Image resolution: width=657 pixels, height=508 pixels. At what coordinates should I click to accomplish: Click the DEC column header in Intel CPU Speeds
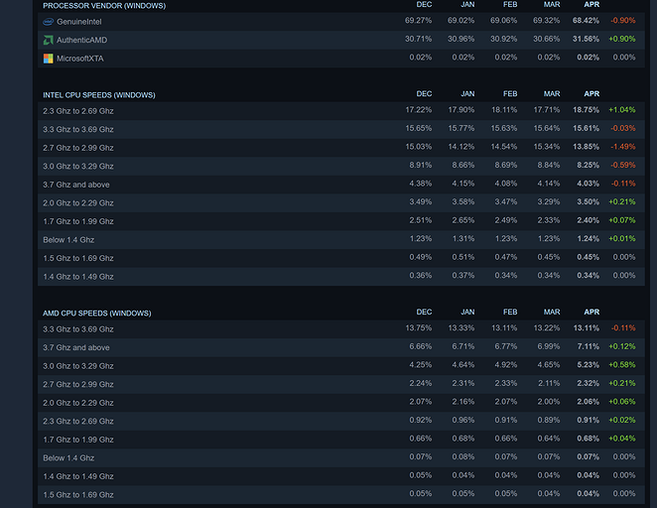coord(424,94)
